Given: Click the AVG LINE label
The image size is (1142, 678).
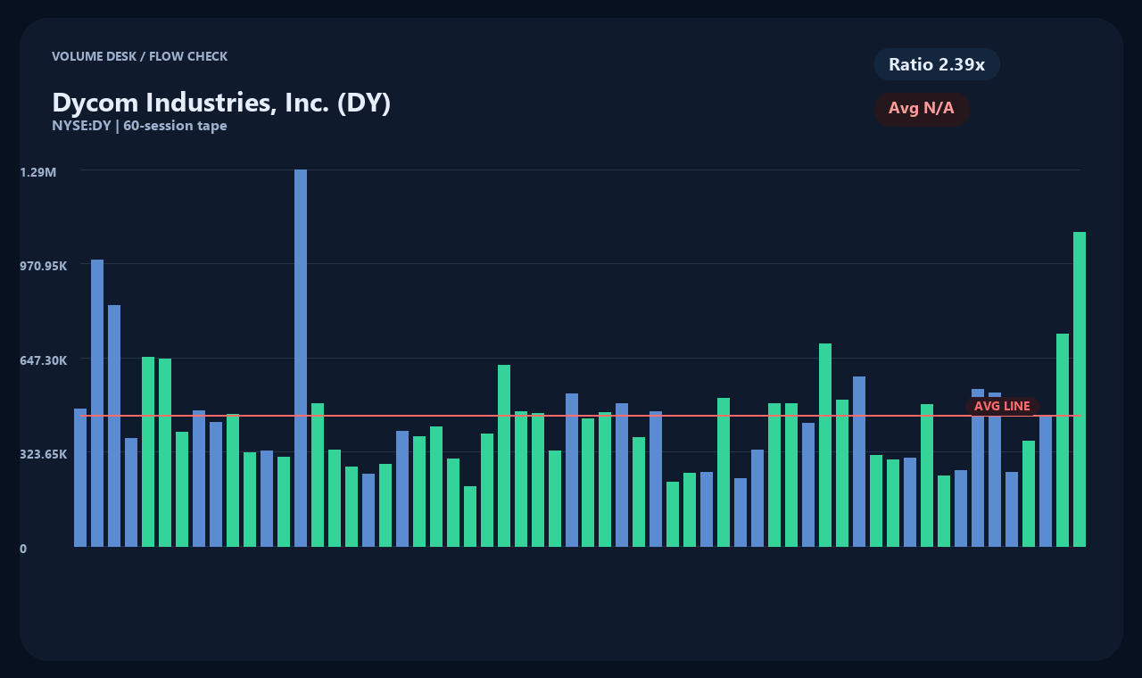Looking at the screenshot, I should coord(1002,406).
